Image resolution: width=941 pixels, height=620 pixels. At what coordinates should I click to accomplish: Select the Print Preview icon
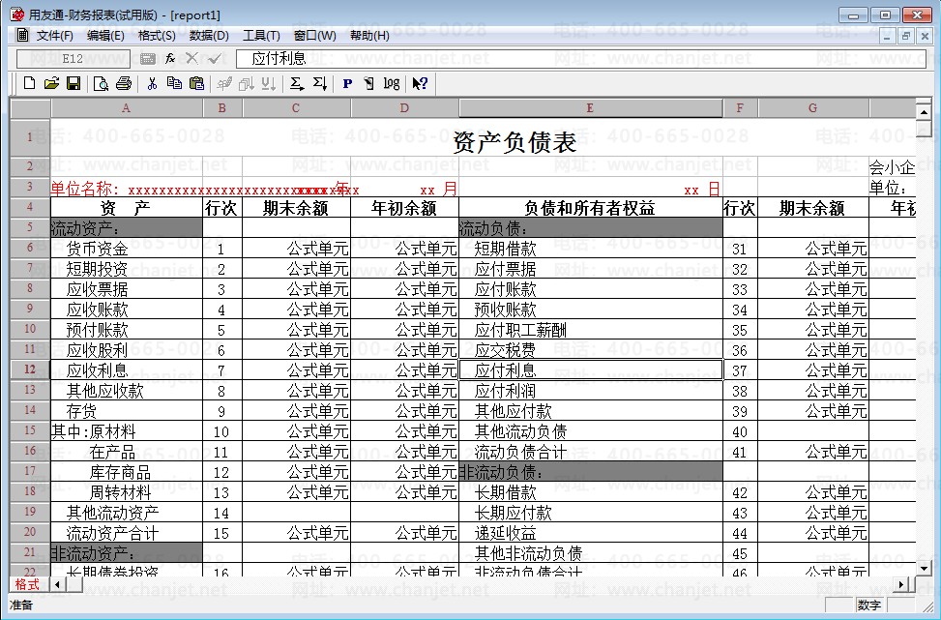100,83
